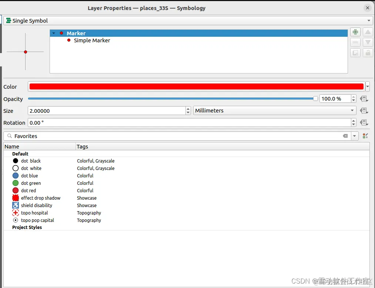This screenshot has height=288, width=375.
Task: Select the dot red symbol
Action: point(24,191)
